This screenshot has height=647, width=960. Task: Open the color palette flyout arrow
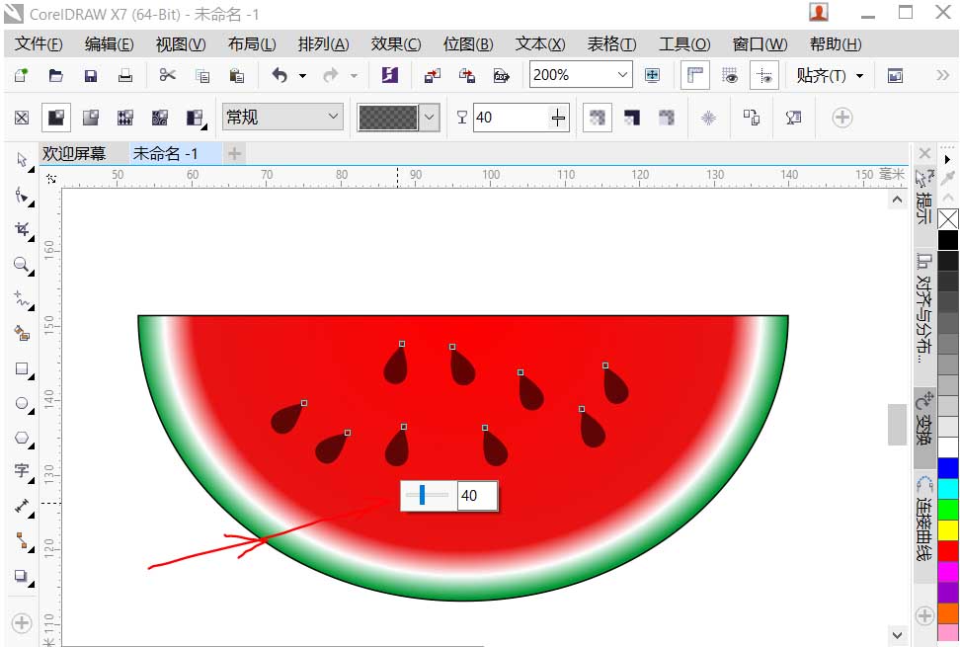(x=948, y=159)
